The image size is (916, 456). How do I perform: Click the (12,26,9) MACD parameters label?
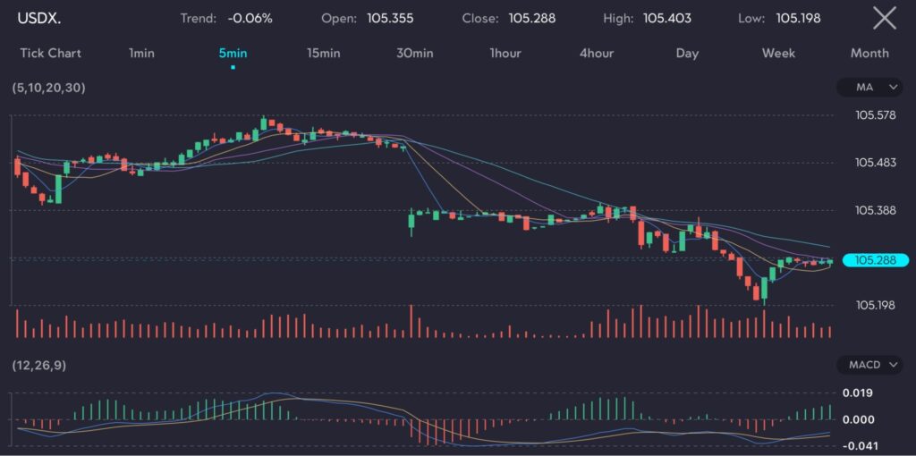(x=38, y=365)
